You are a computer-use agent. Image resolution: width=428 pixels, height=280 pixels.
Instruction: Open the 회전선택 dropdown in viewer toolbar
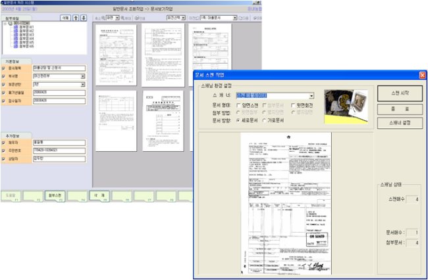click(187, 18)
